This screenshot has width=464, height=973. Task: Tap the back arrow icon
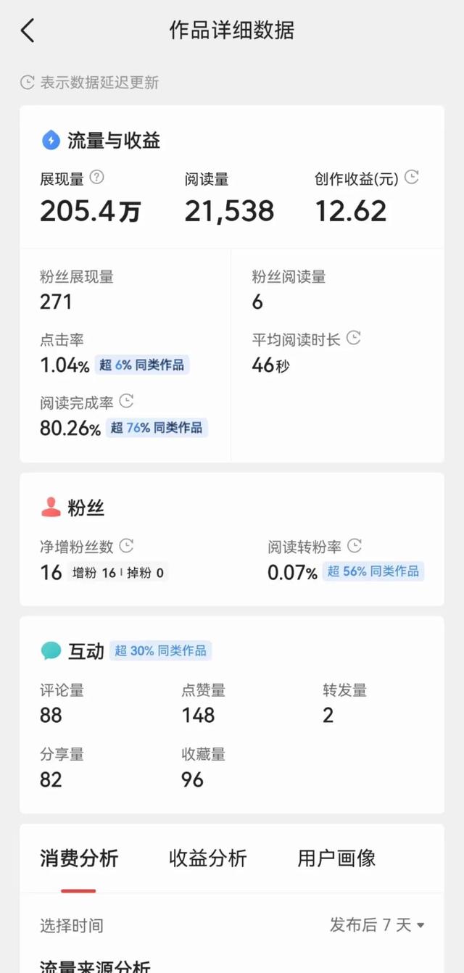(x=28, y=30)
